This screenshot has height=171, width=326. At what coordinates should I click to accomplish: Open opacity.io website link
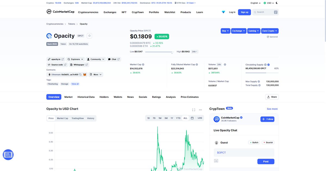coord(56,59)
